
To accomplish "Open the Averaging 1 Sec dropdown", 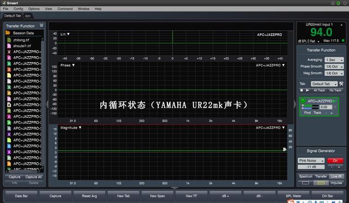I will [x=334, y=59].
